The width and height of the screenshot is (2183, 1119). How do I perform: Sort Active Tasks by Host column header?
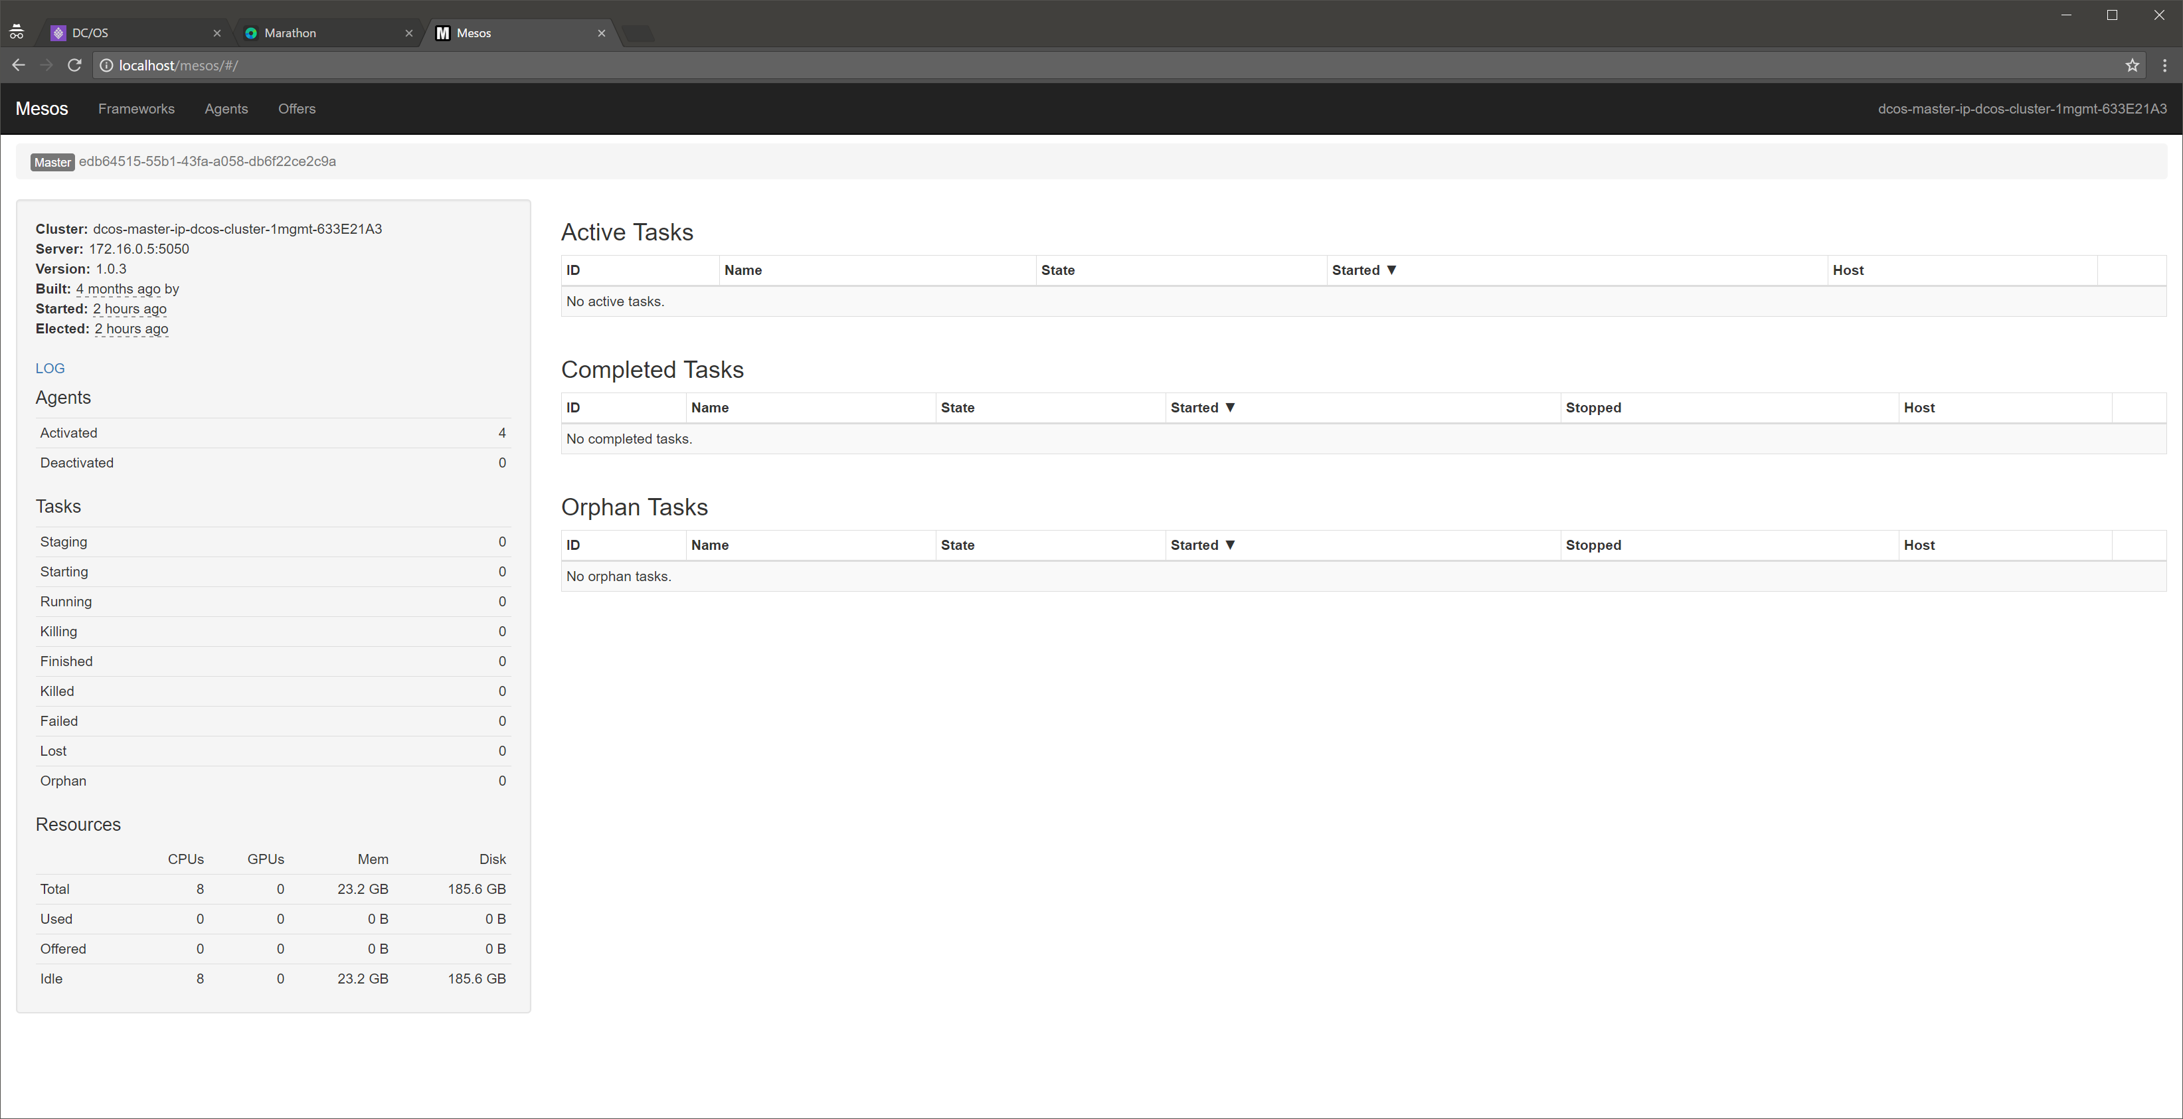(x=1848, y=270)
